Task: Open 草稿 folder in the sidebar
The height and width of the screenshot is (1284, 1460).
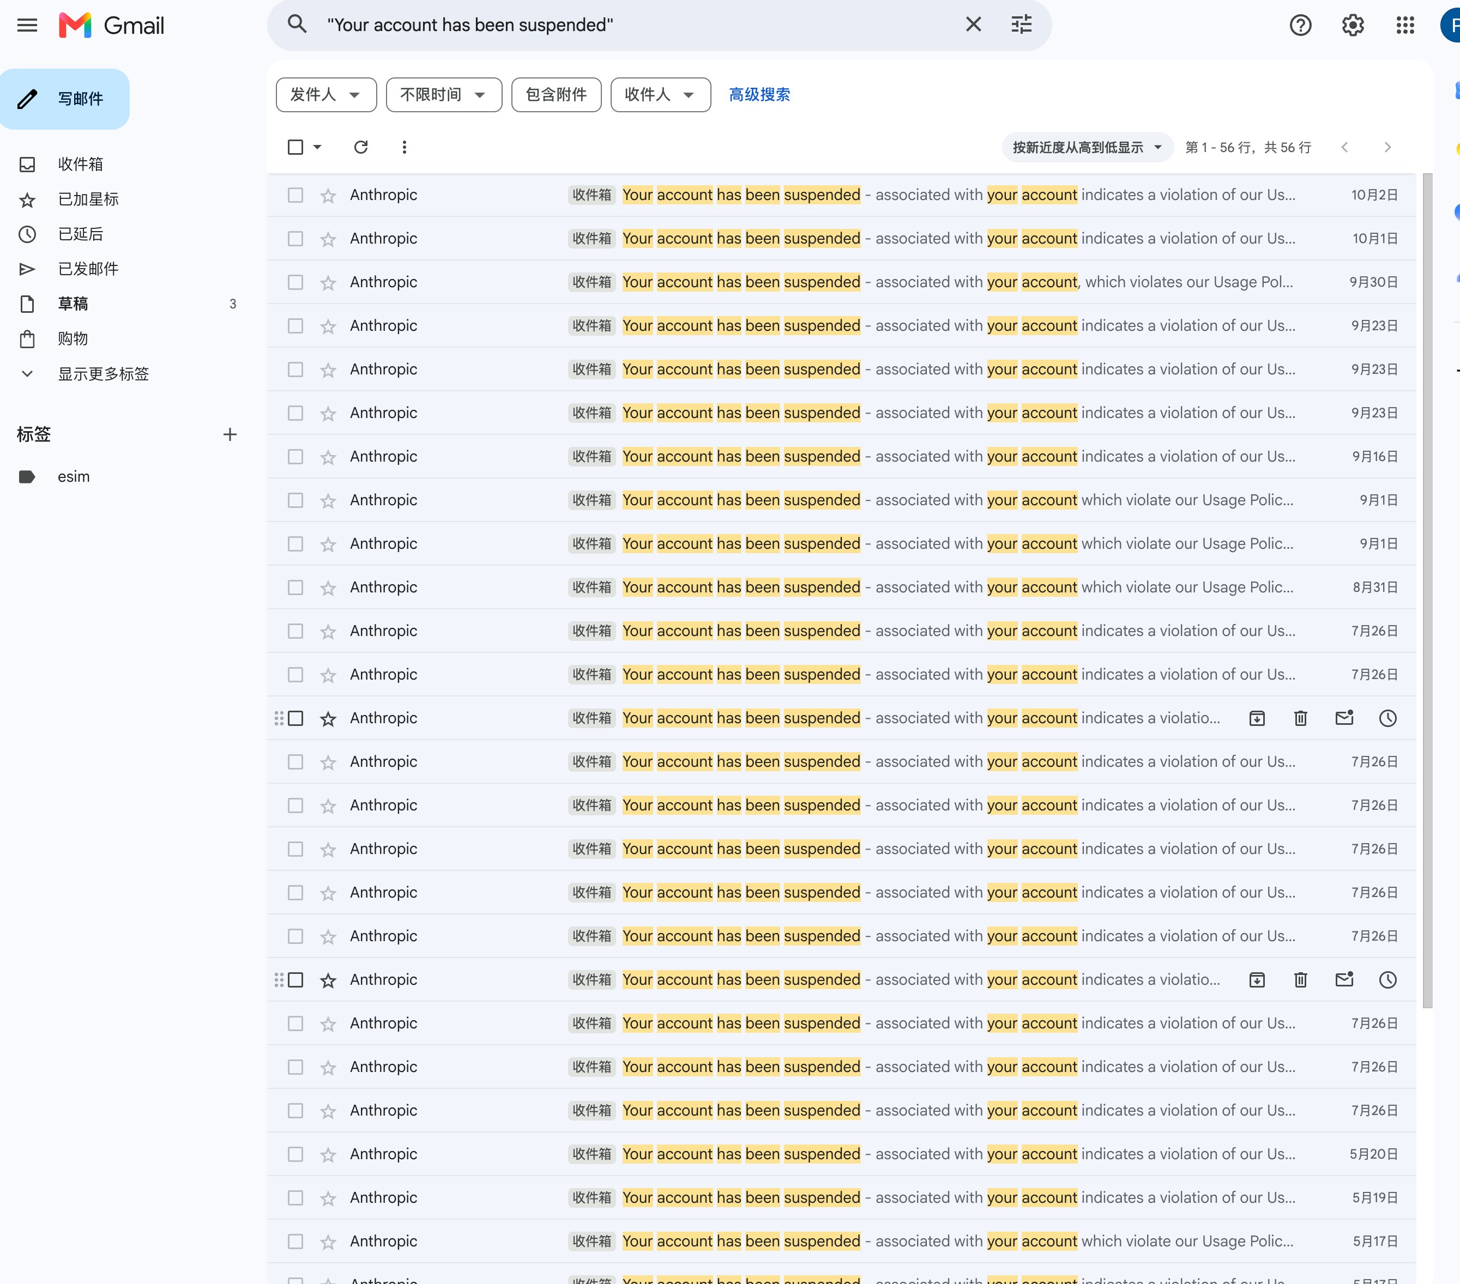Action: [x=73, y=304]
